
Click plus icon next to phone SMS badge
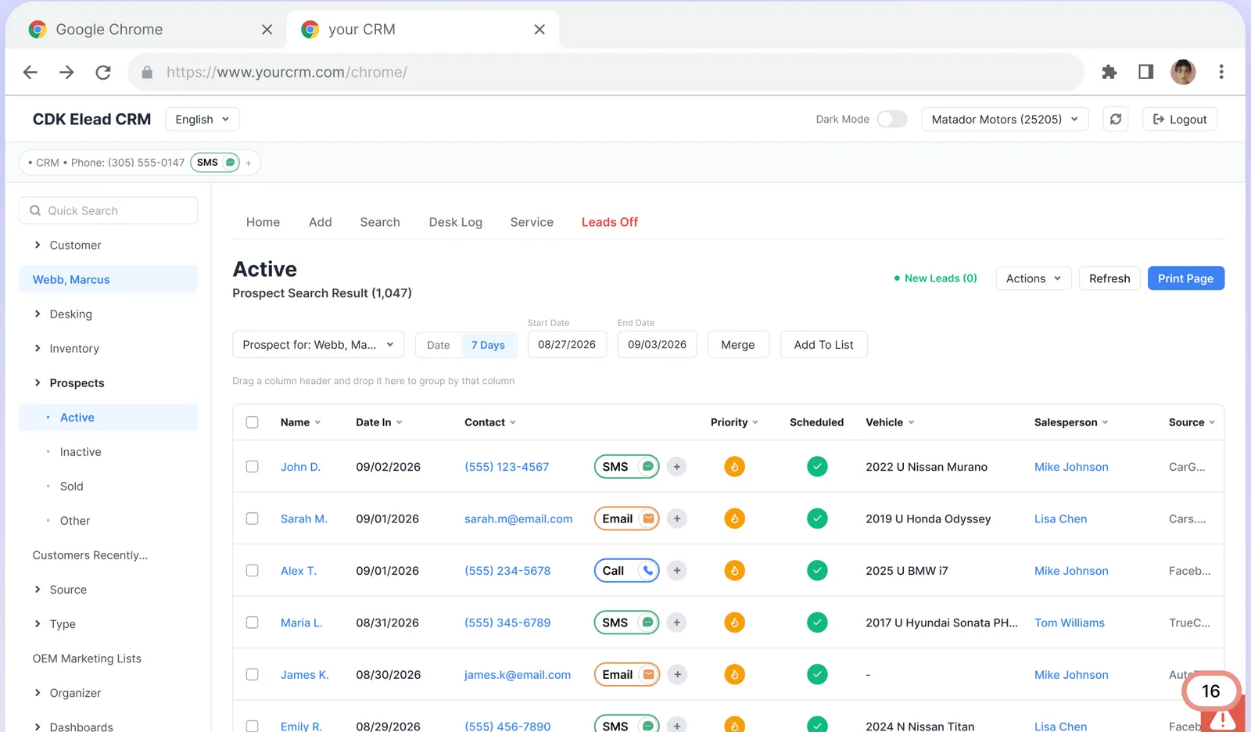(249, 163)
